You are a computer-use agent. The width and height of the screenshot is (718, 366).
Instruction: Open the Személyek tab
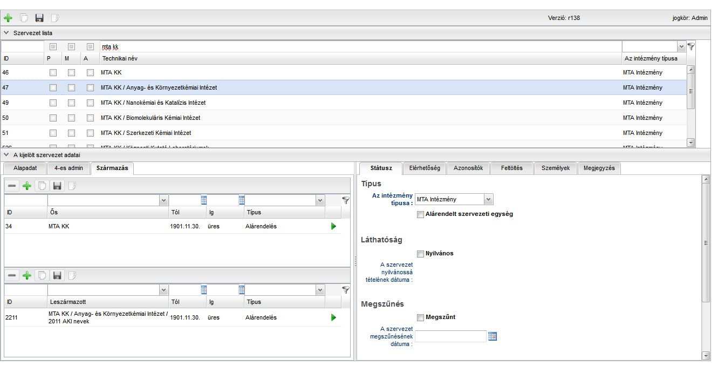pos(555,168)
